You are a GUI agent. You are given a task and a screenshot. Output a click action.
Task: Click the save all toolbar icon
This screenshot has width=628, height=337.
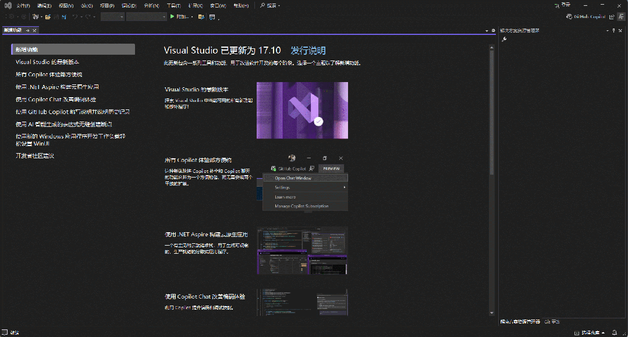click(x=63, y=17)
